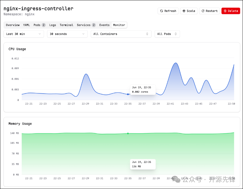Click the All Containers up-down arrows icon
Viewport: 243px width, 189px height.
pos(147,34)
